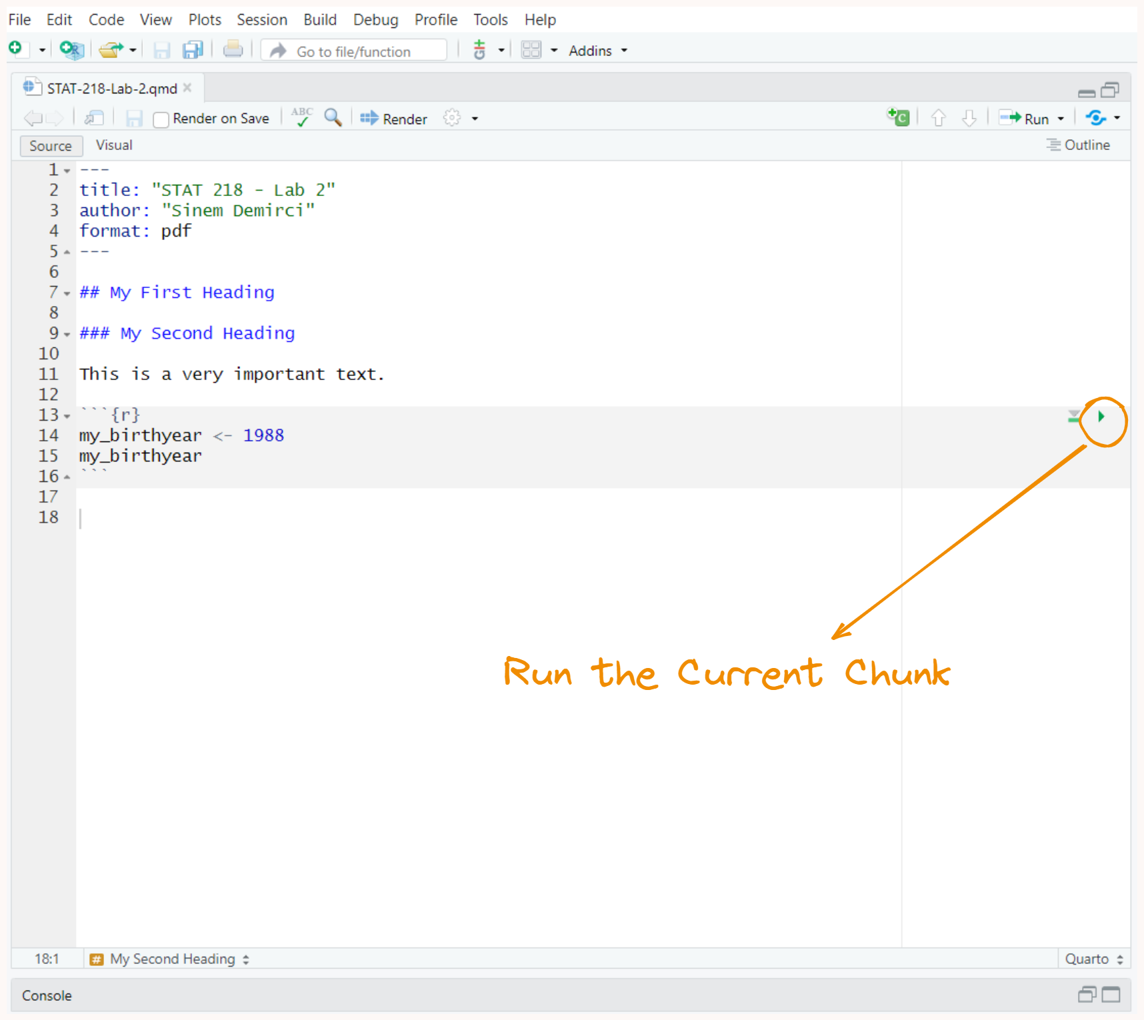This screenshot has width=1144, height=1020.
Task: Click the spell check ABC icon
Action: 302,118
